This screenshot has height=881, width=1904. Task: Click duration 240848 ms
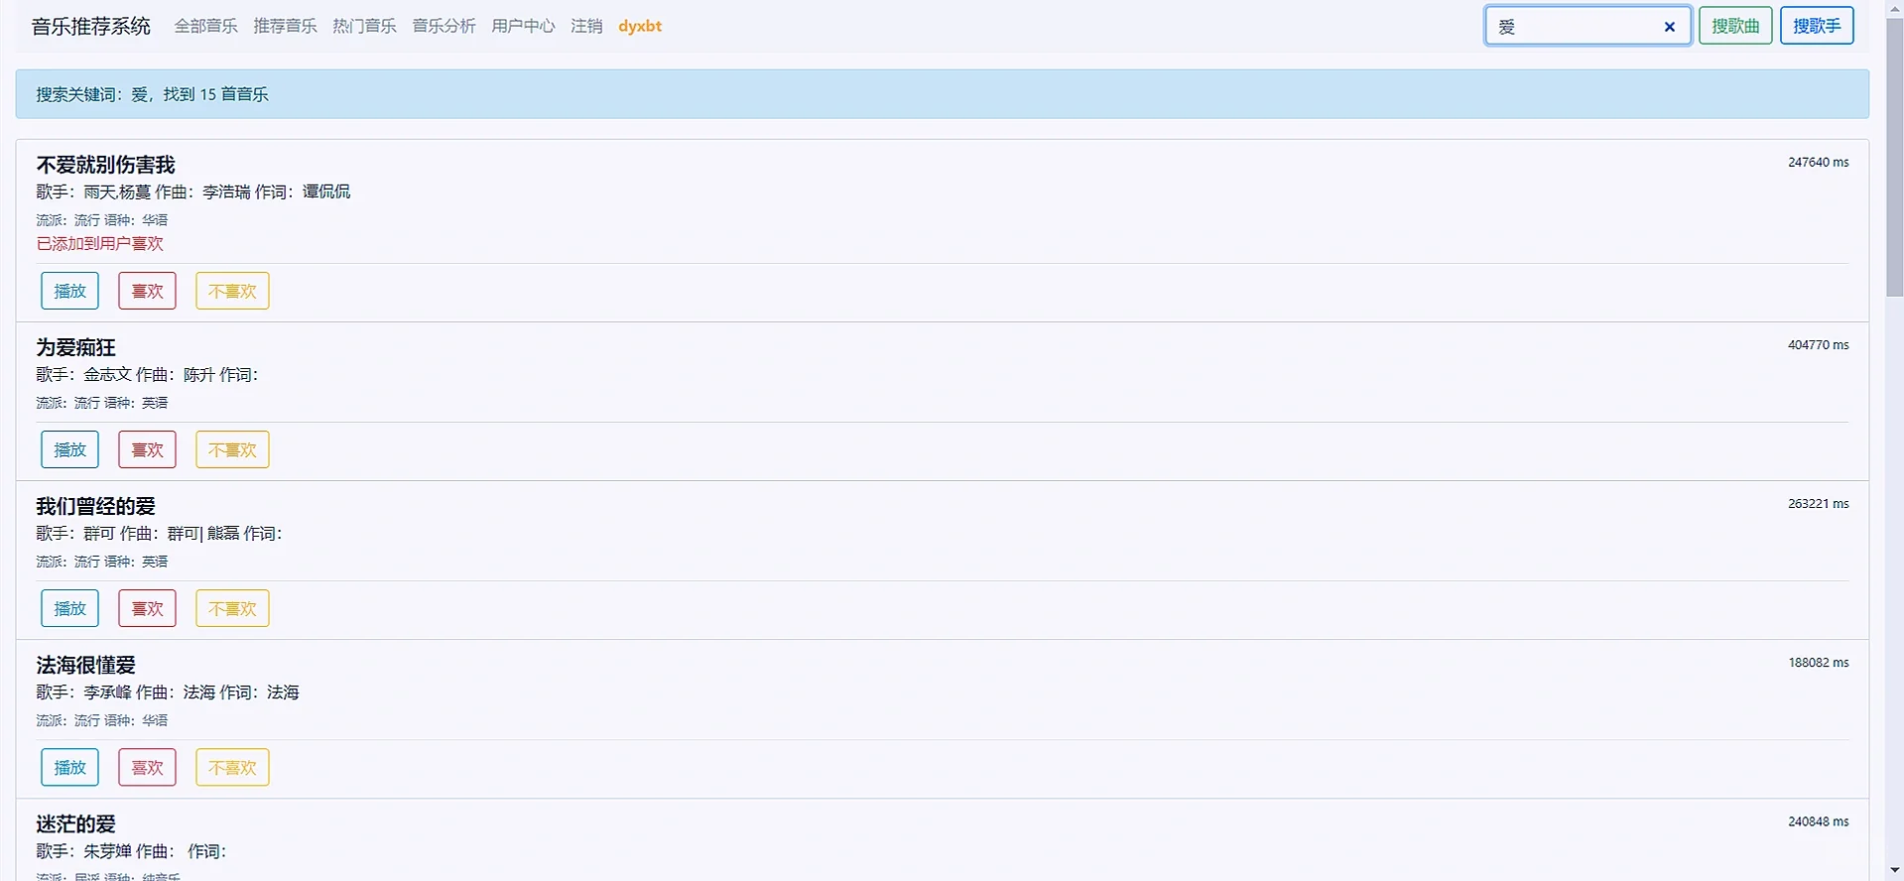(1819, 821)
